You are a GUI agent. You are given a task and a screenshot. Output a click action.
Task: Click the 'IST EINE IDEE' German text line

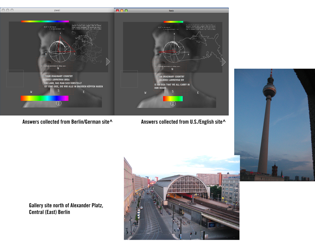73,86
